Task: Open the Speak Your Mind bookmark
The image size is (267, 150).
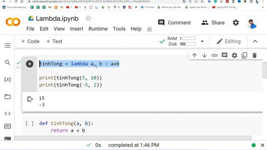Action: [197, 7]
